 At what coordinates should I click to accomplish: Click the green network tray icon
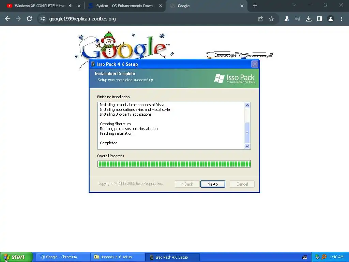point(317,257)
